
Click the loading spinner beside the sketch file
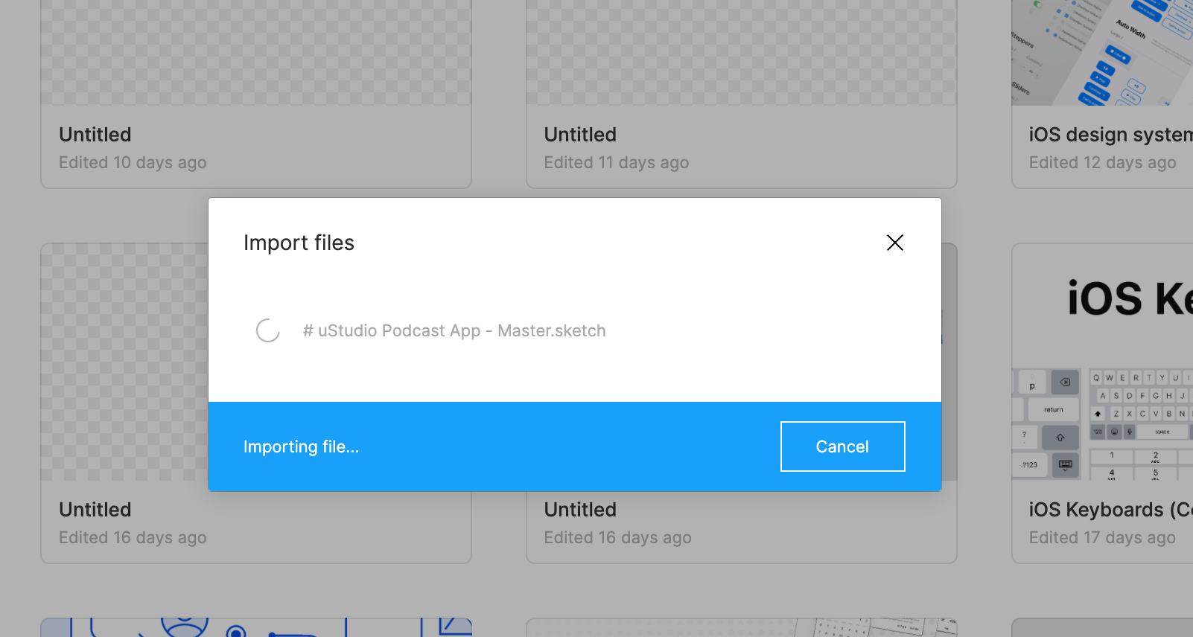268,330
